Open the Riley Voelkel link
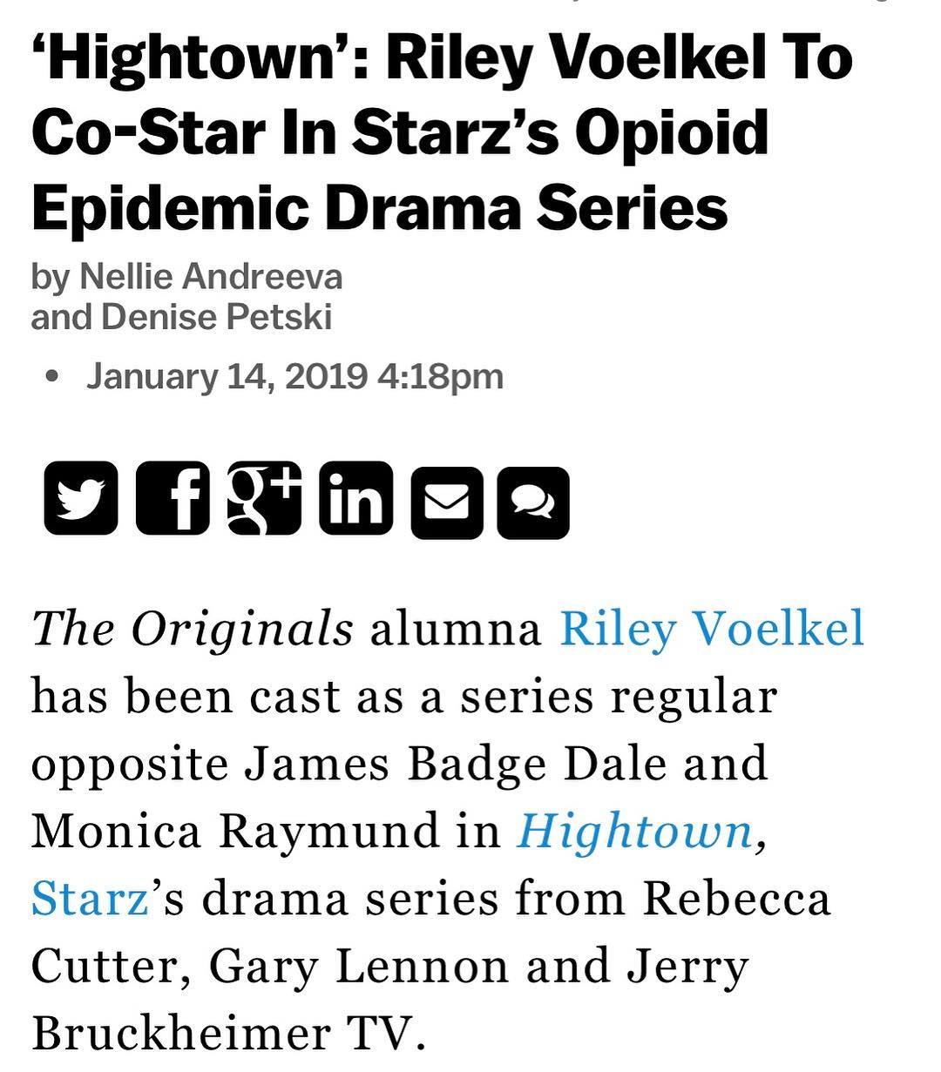Screen dimensions: 941x1072 coord(712,630)
